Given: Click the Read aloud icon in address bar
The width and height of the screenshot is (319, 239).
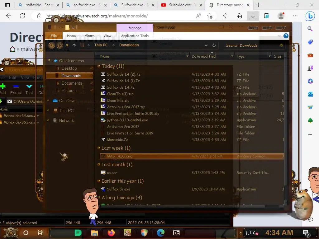Looking at the screenshot, I should point(198,16).
